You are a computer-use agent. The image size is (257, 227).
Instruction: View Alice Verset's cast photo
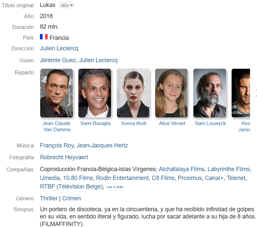tap(171, 93)
